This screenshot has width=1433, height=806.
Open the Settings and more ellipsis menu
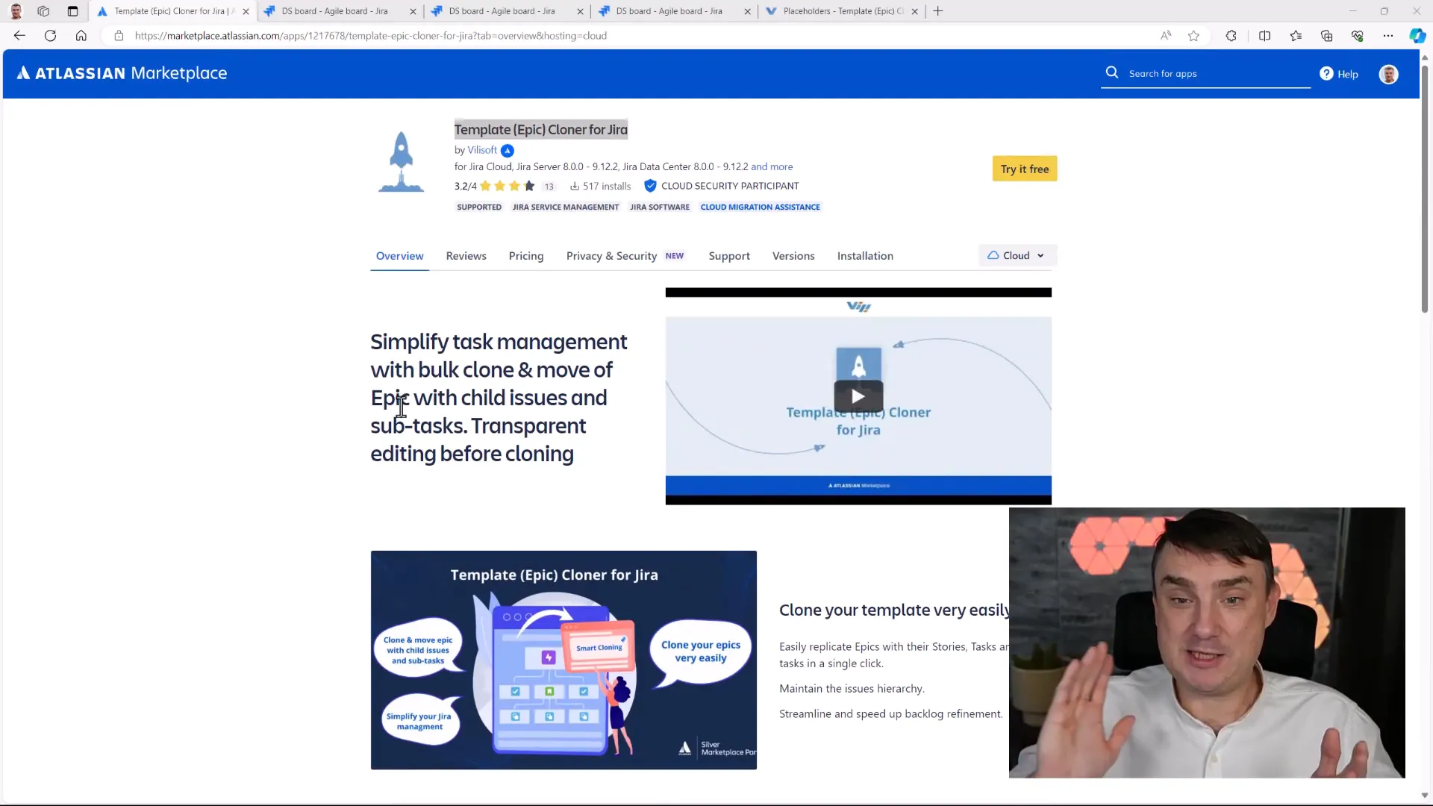coord(1387,35)
